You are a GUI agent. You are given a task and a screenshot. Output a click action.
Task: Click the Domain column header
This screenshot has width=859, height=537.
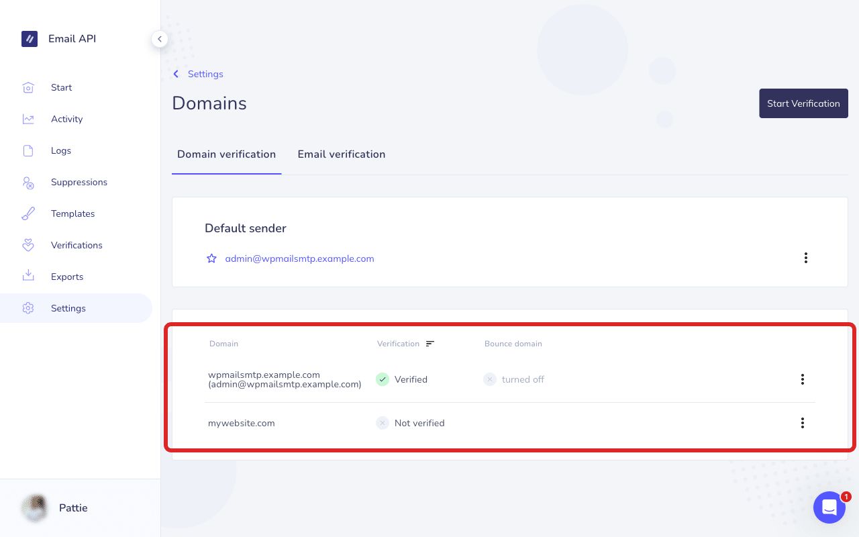(223, 344)
